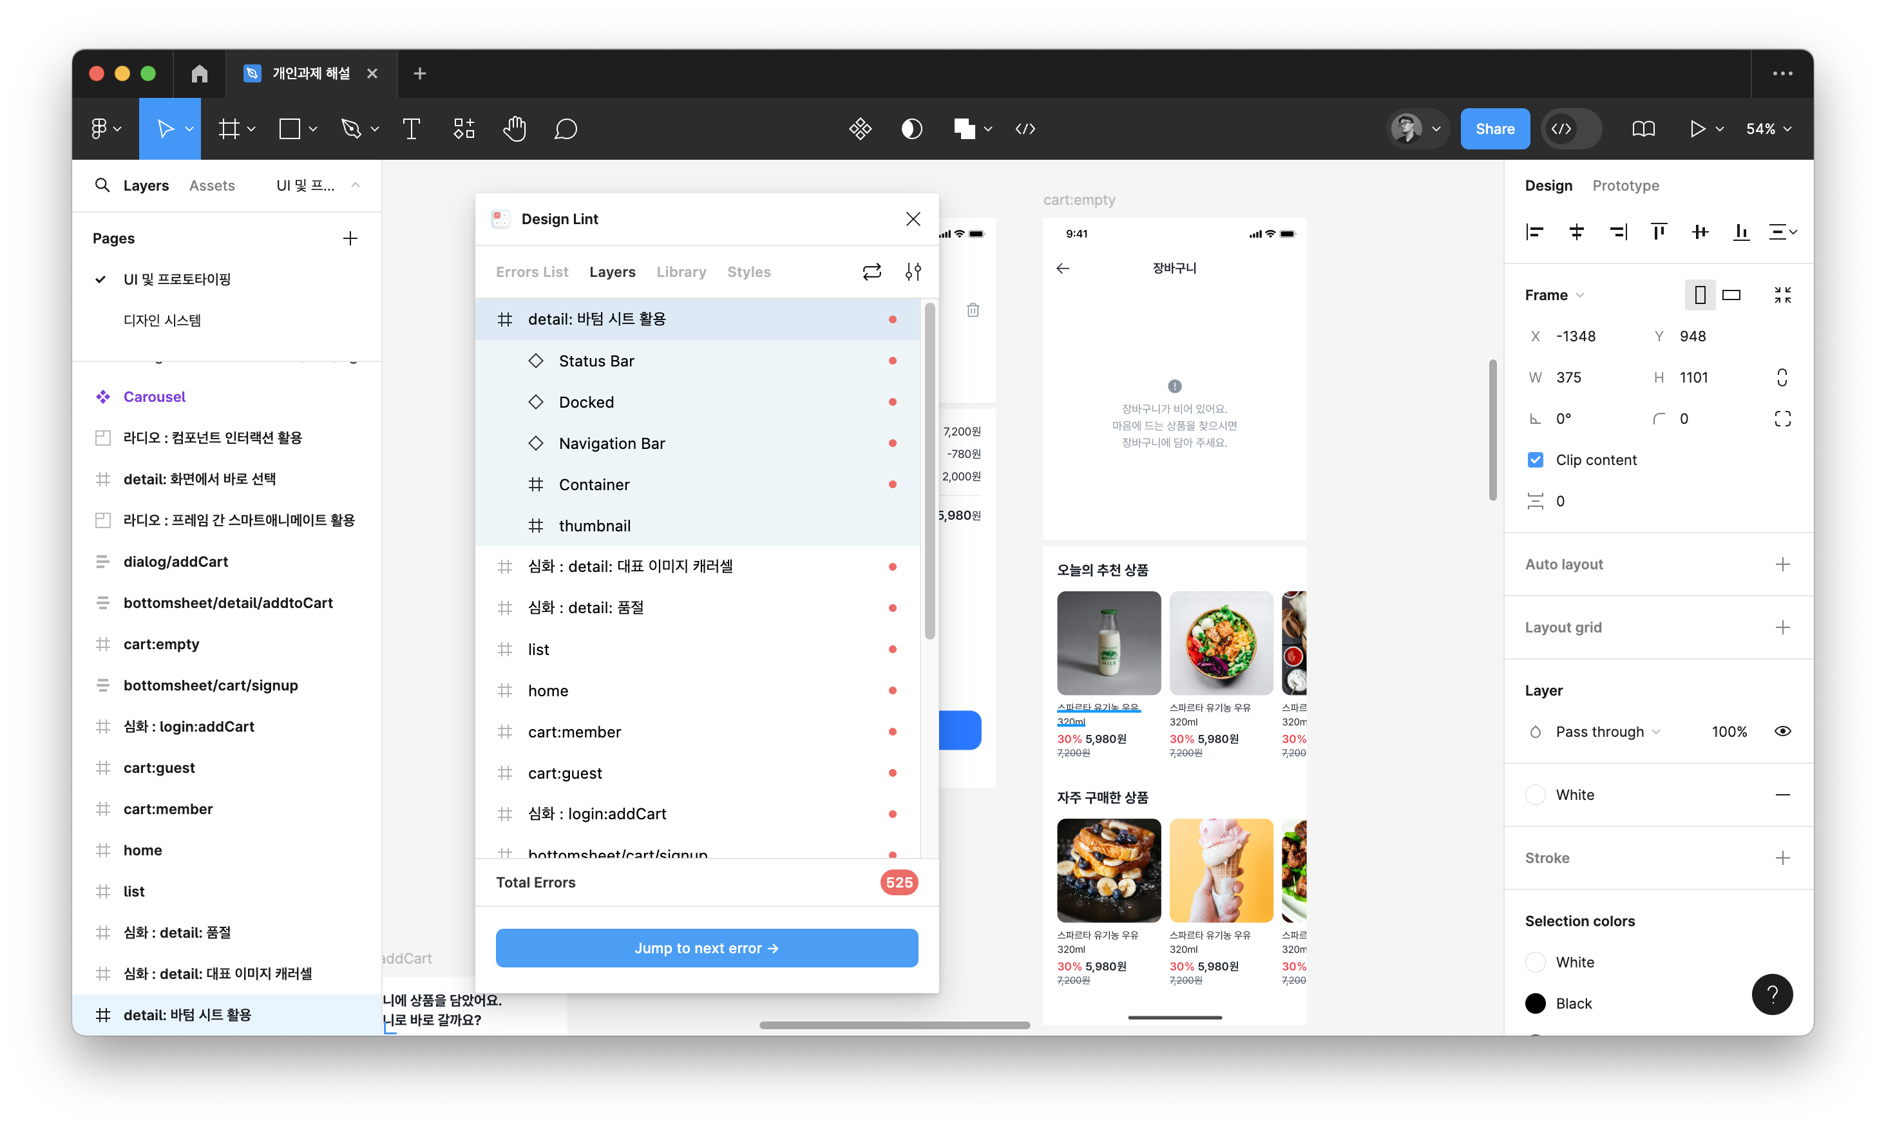Close the Design Lint panel
This screenshot has width=1886, height=1131.
coord(912,219)
